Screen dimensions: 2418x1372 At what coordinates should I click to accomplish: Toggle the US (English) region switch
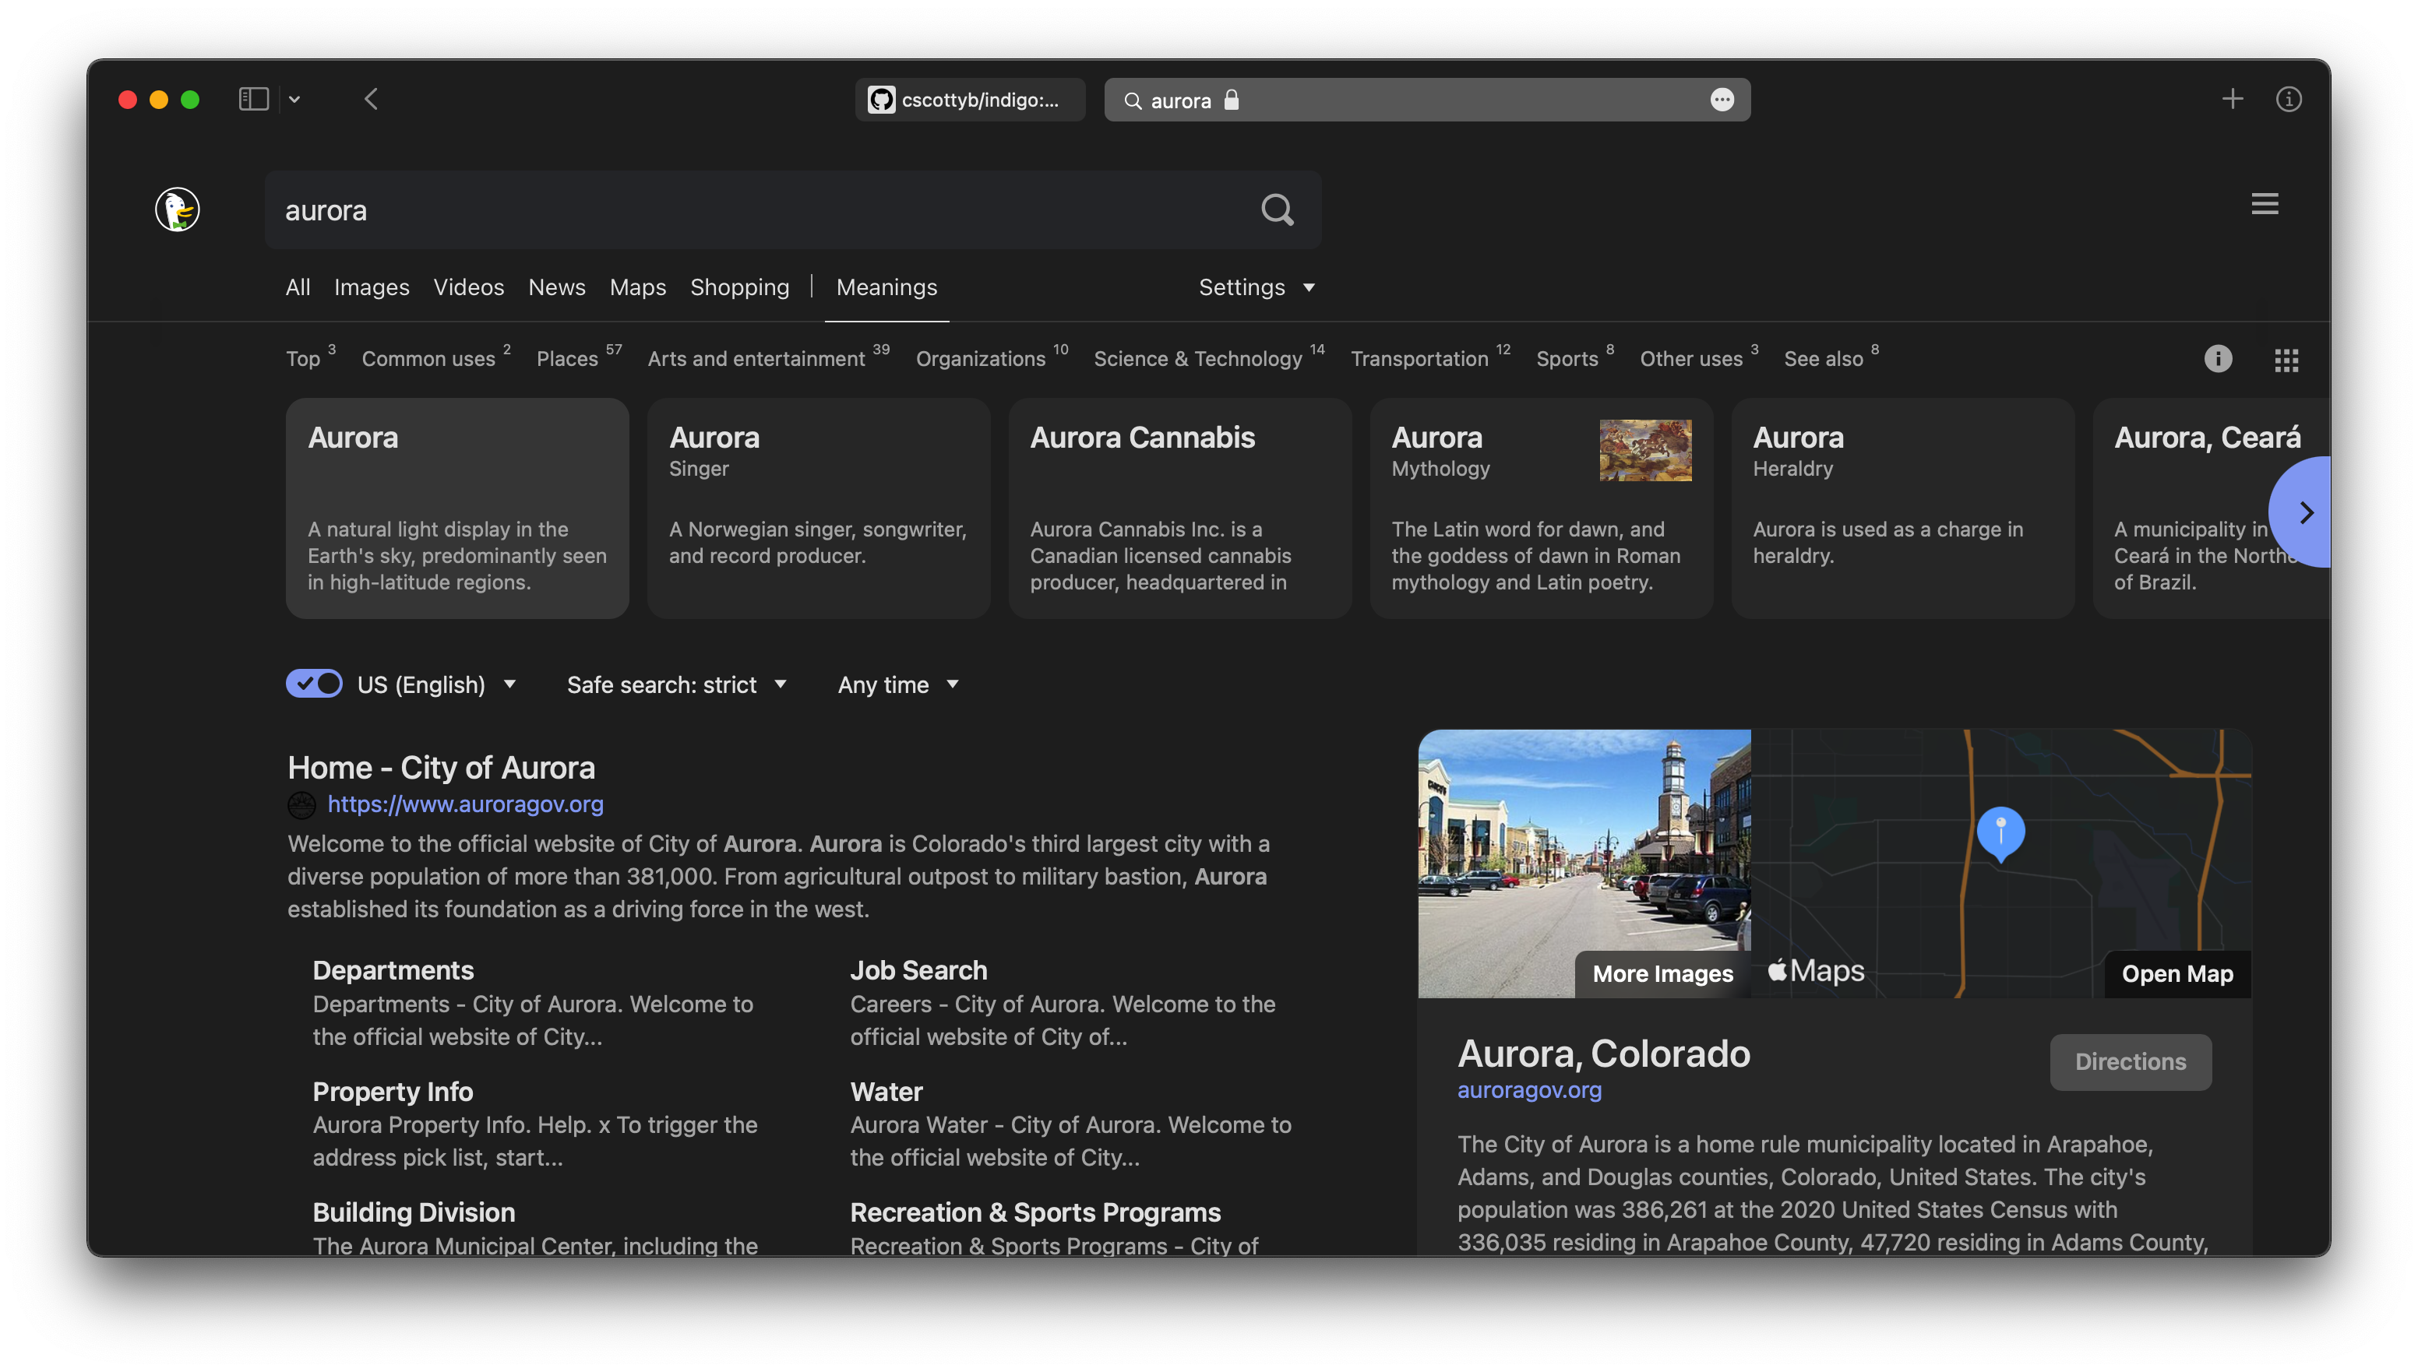pyautogui.click(x=314, y=684)
